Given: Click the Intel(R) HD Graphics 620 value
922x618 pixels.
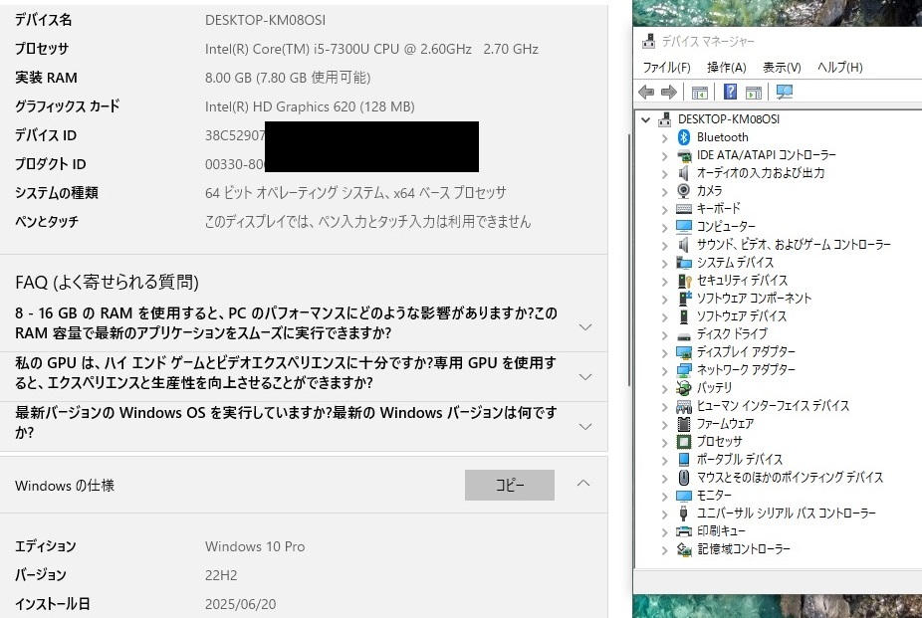Looking at the screenshot, I should tap(310, 106).
